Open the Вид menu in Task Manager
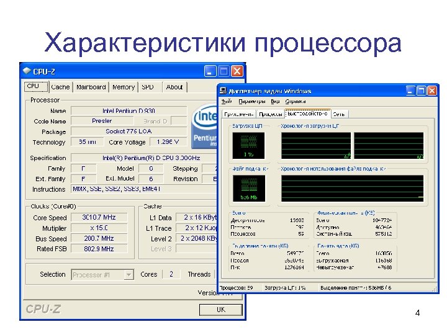This screenshot has height=335, width=447. [x=275, y=101]
